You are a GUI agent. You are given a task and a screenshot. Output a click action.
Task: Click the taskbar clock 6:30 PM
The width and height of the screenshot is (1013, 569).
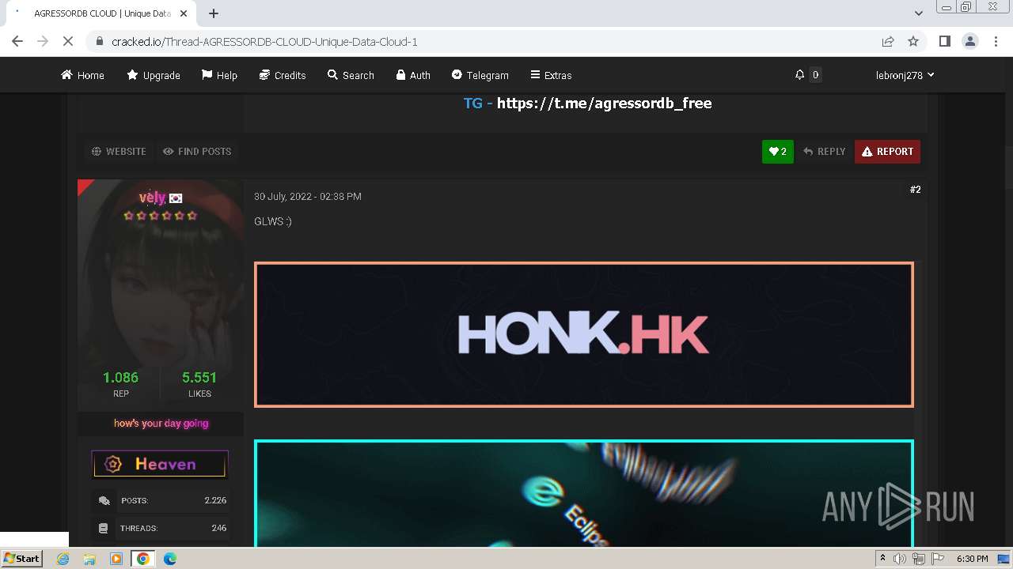972,559
